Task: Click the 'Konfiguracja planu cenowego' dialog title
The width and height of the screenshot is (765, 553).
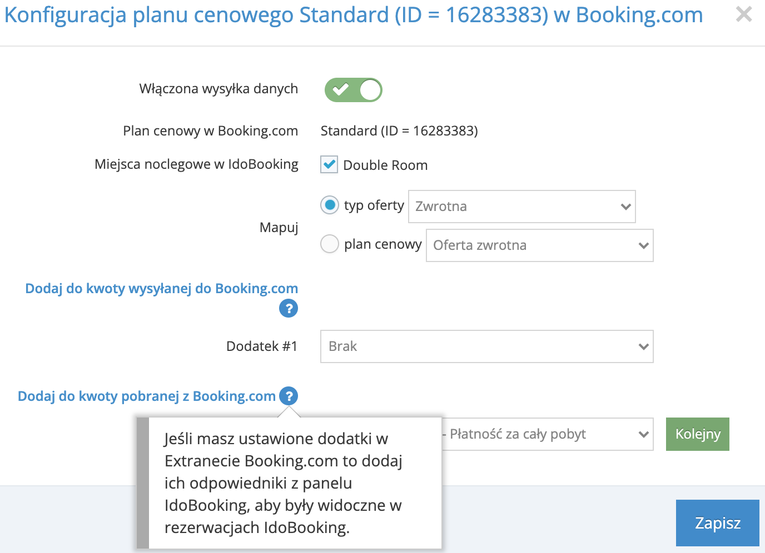Action: click(x=353, y=15)
